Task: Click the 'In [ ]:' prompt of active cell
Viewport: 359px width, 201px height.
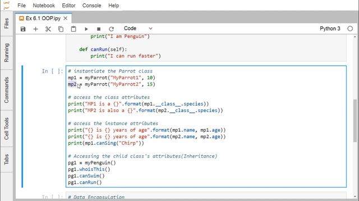Action: pyautogui.click(x=52, y=71)
